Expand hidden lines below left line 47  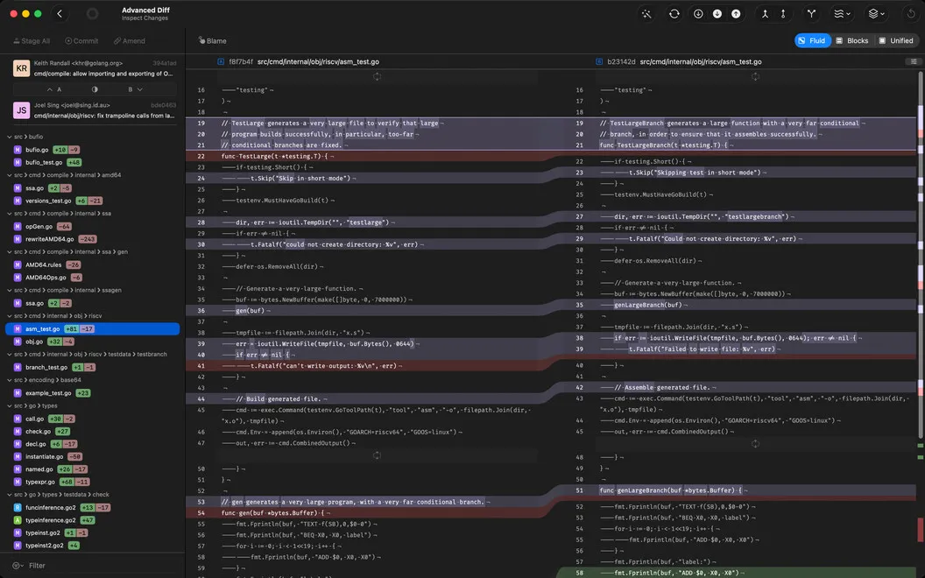(377, 455)
